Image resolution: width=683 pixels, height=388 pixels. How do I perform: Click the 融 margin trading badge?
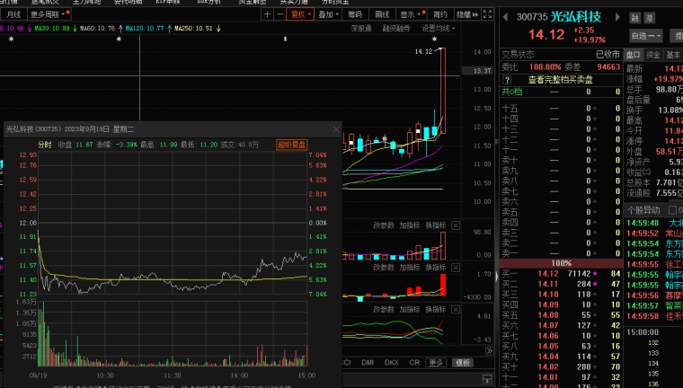[635, 17]
